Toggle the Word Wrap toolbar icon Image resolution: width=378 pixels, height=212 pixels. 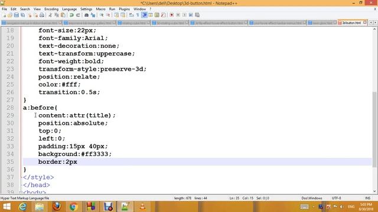(x=131, y=15)
